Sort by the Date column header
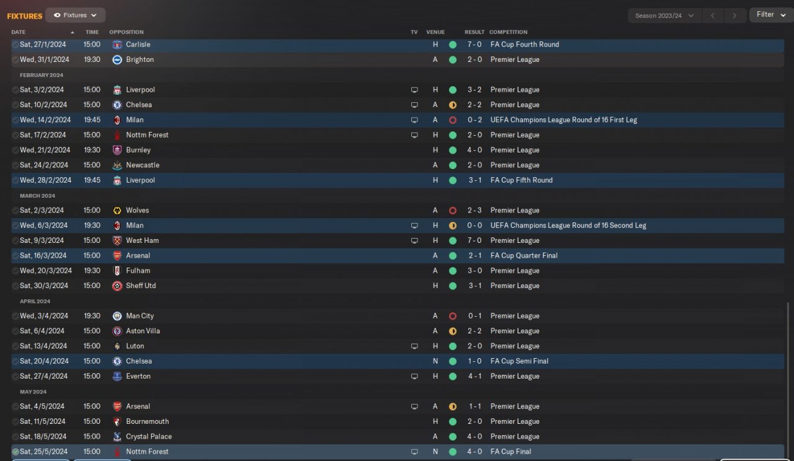Screen dimensions: 794x461 (x=19, y=32)
